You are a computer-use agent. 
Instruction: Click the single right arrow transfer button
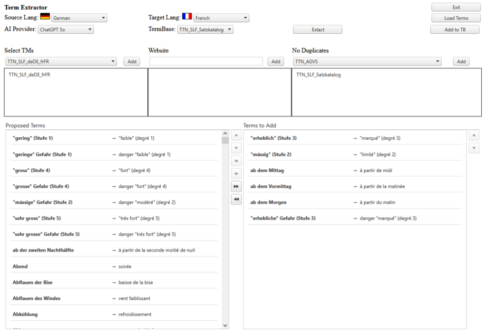pyautogui.click(x=236, y=161)
